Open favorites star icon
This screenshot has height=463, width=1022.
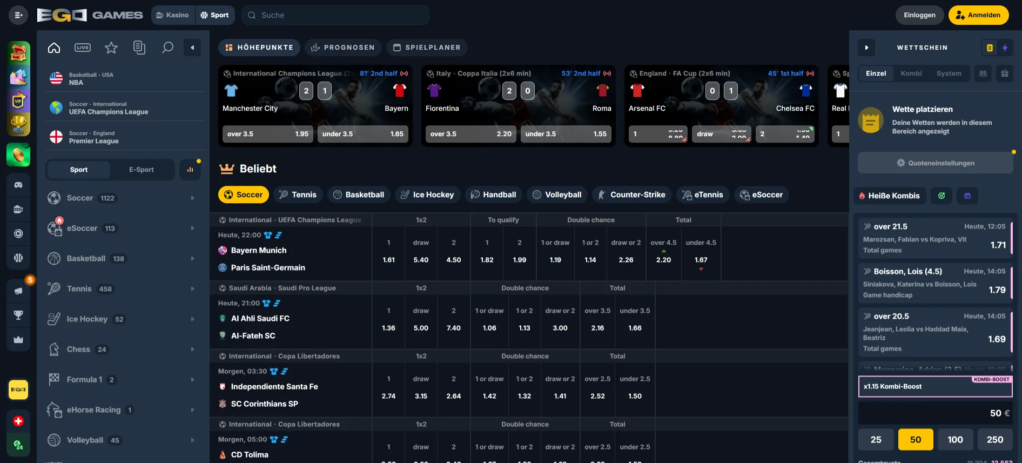(x=111, y=48)
